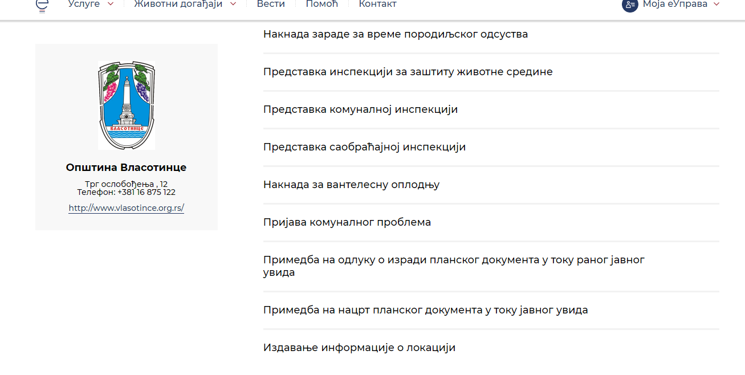This screenshot has width=745, height=375.
Task: Expand the Услуге dropdown arrow
Action: coord(111,5)
